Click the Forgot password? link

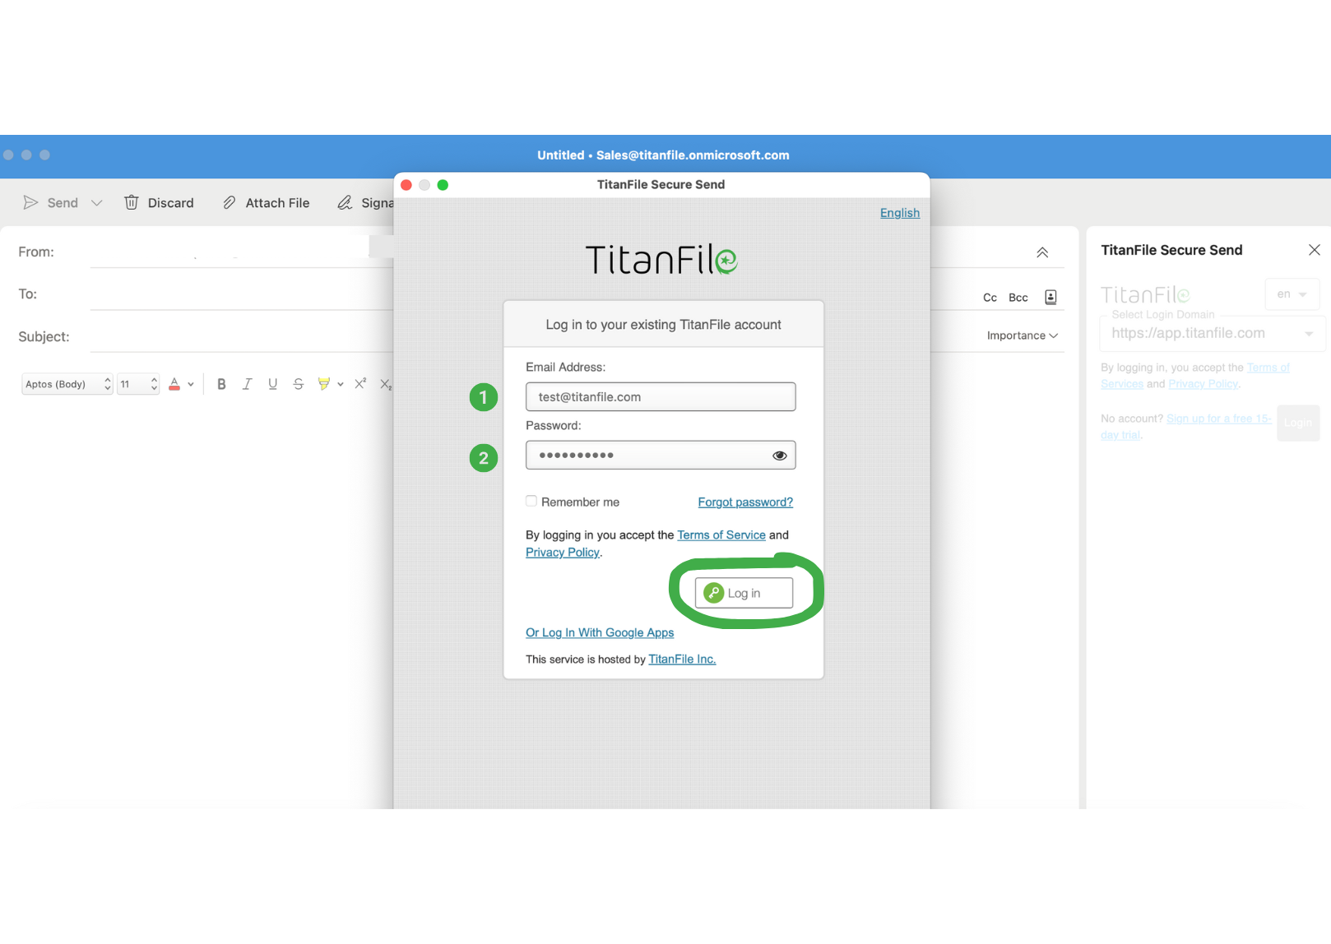(x=745, y=502)
